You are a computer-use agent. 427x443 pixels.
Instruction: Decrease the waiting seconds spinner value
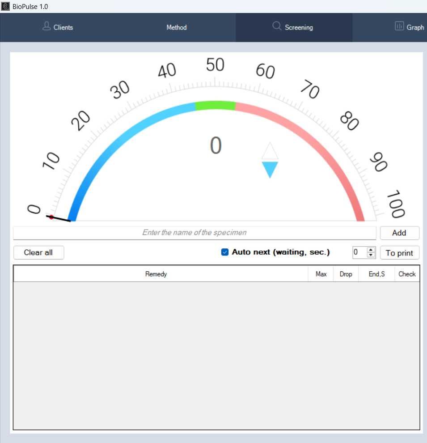click(x=371, y=255)
